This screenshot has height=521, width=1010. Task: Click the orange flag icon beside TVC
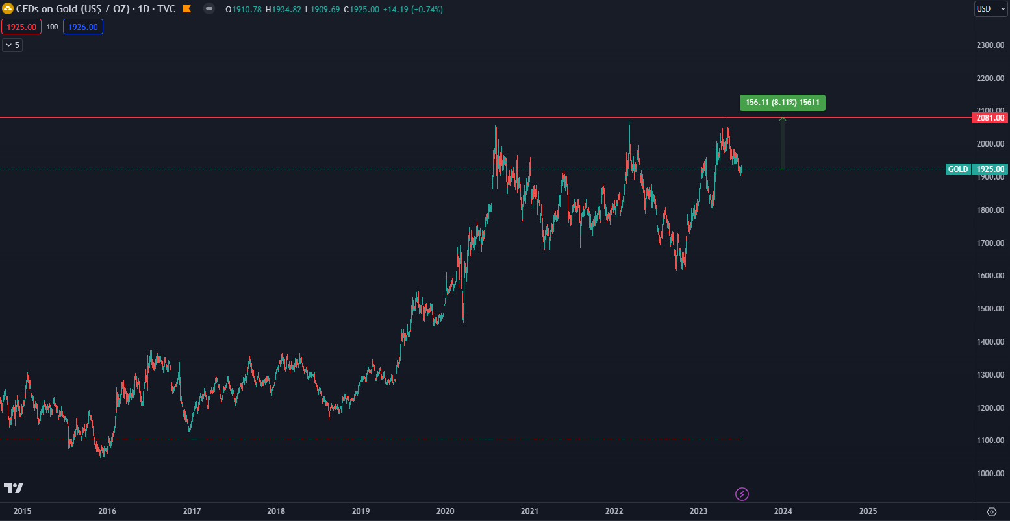click(187, 9)
